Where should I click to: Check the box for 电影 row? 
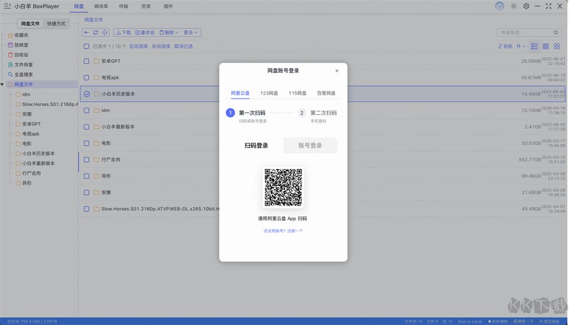86,143
